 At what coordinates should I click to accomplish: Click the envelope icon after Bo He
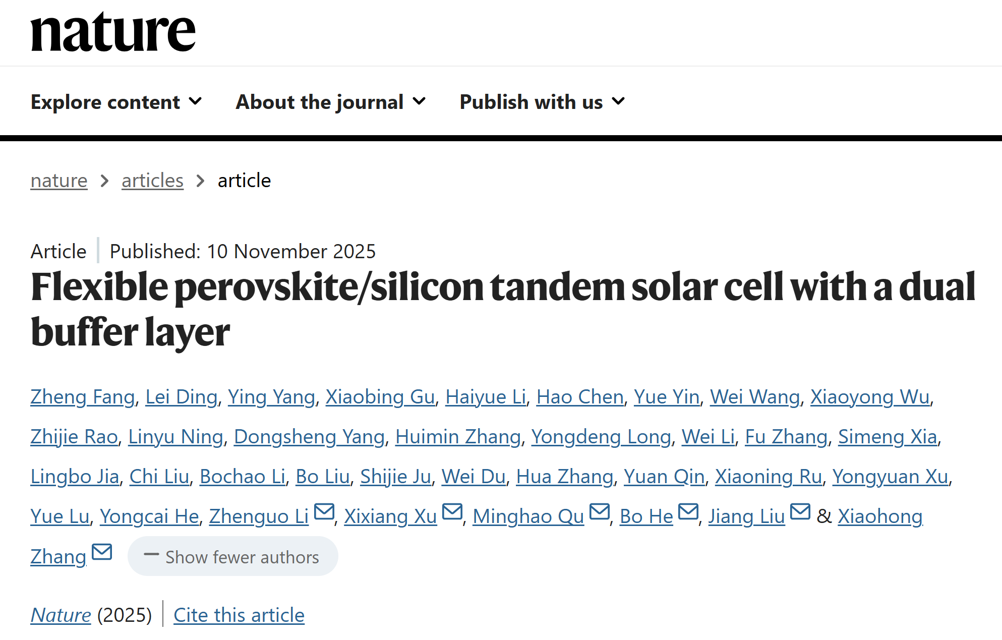click(x=688, y=512)
